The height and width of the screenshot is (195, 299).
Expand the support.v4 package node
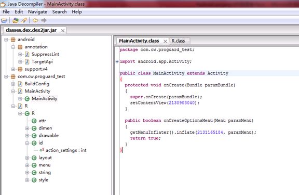coord(13,69)
